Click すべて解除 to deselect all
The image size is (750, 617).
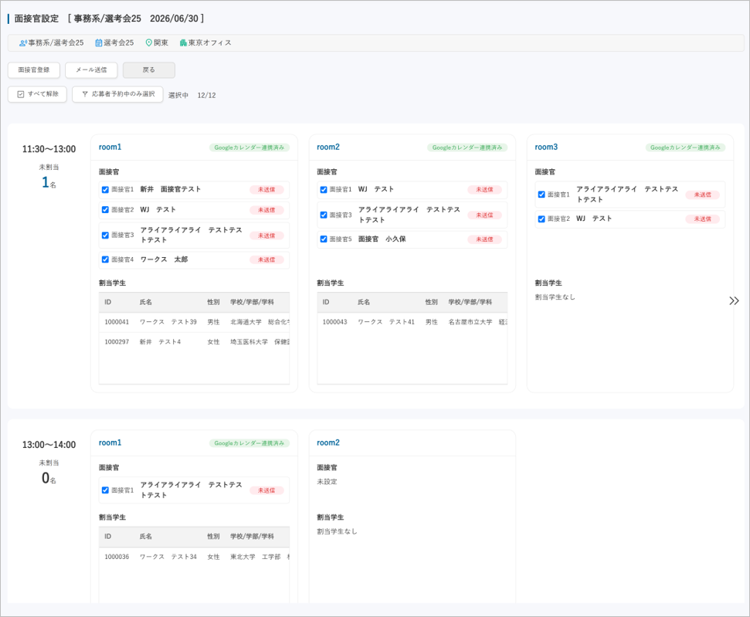tap(37, 94)
